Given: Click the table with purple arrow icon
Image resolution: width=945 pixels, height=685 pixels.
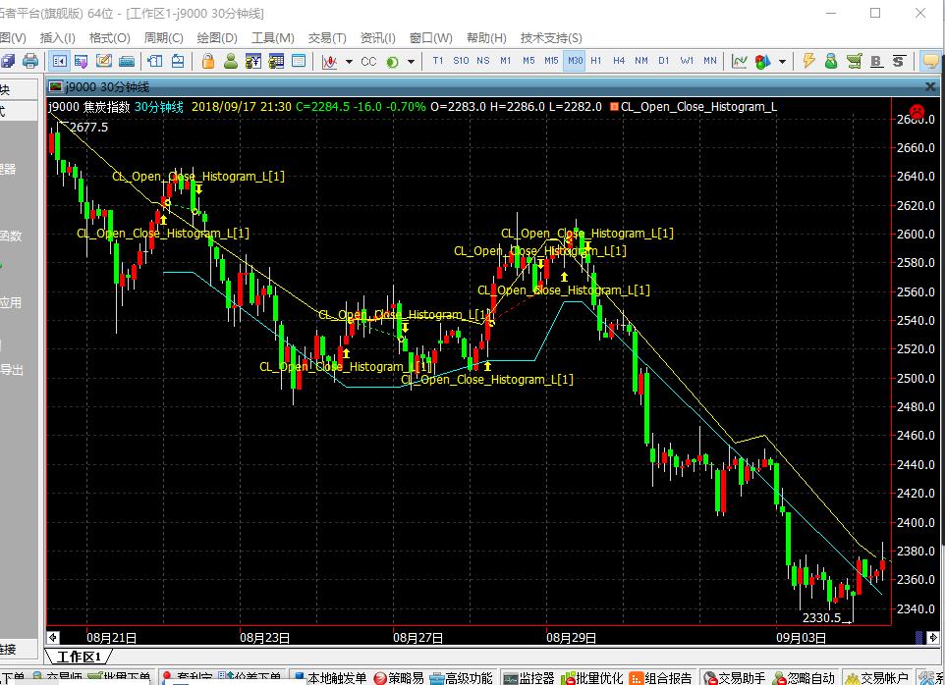Looking at the screenshot, I should pyautogui.click(x=81, y=61).
